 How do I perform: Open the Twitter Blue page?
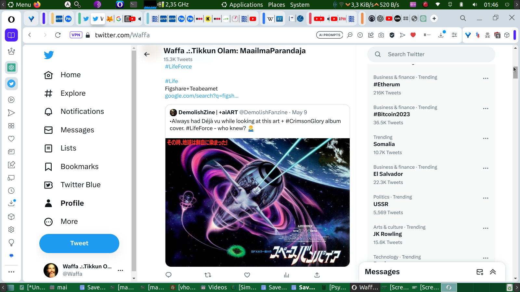[x=72, y=185]
